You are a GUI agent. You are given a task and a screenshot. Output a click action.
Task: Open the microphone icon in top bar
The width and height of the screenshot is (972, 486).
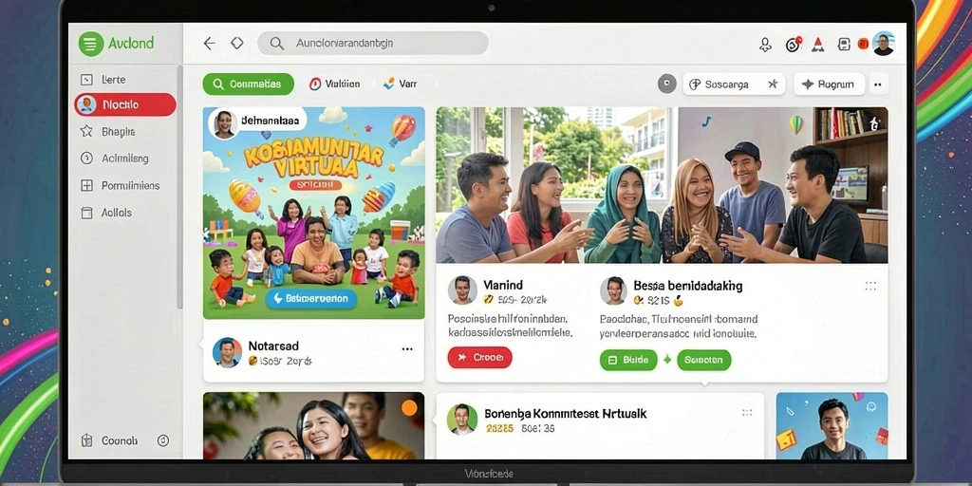point(766,44)
